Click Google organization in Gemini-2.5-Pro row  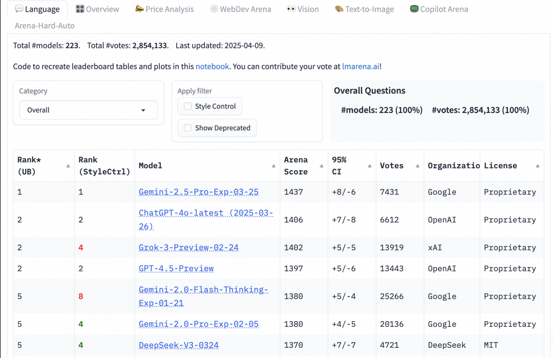442,192
